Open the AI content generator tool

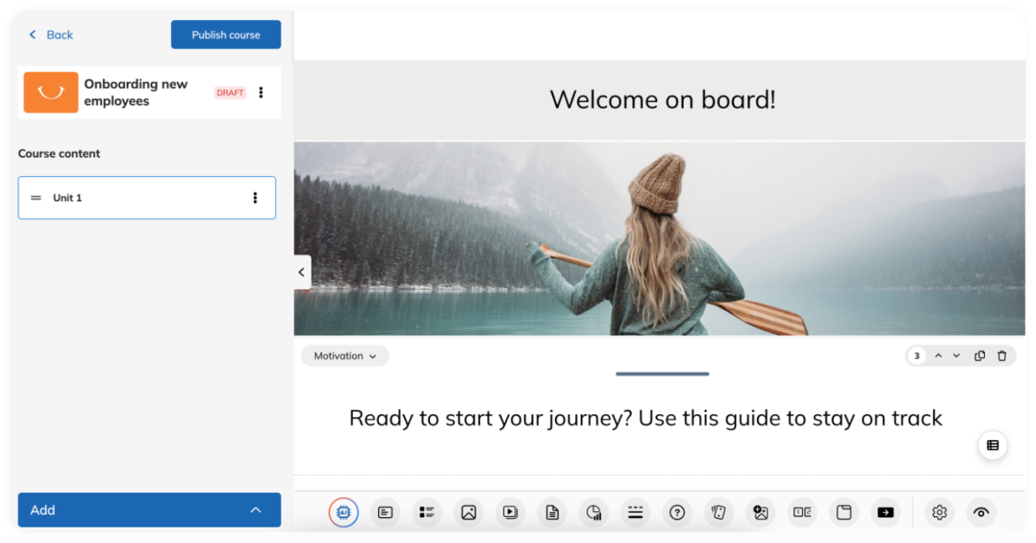point(344,512)
